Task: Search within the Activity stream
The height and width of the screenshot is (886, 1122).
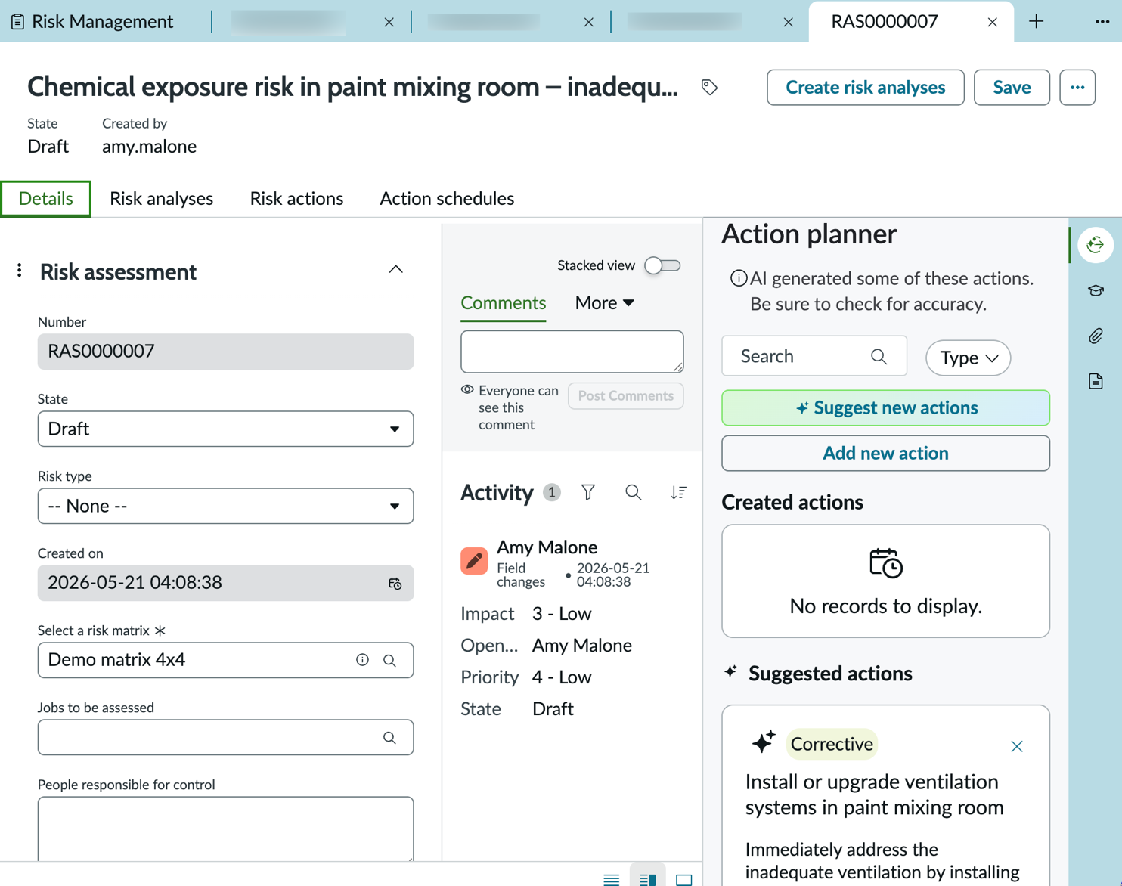Action: click(x=633, y=493)
